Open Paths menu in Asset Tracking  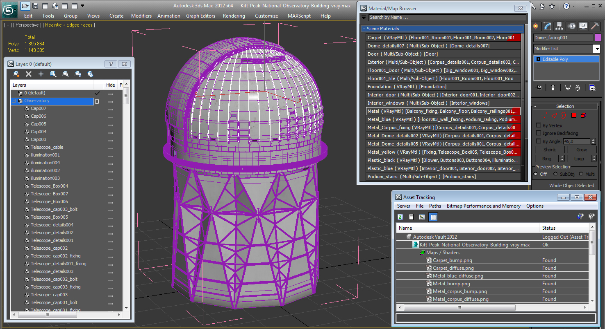pyautogui.click(x=435, y=206)
